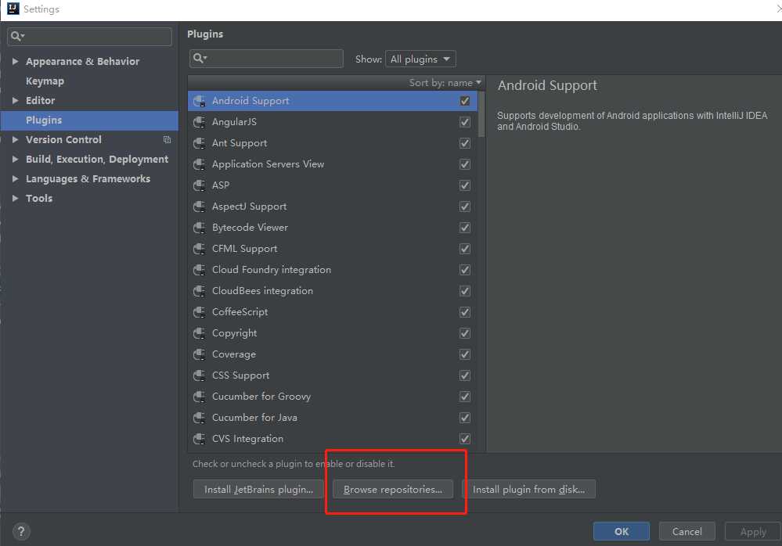Select the Application Servers View plugin row
This screenshot has width=782, height=546.
pos(333,164)
